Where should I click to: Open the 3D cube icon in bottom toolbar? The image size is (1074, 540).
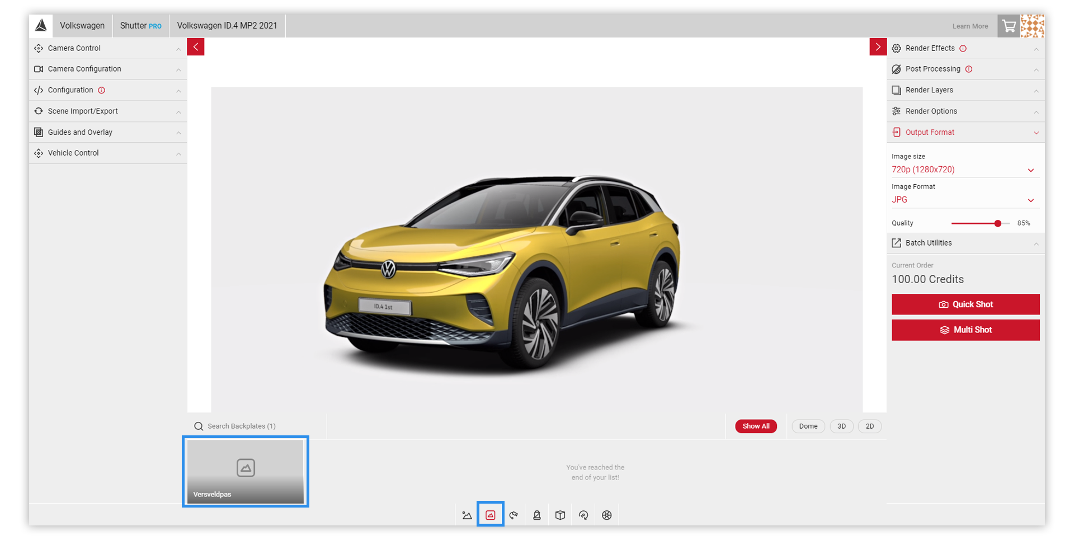[560, 515]
